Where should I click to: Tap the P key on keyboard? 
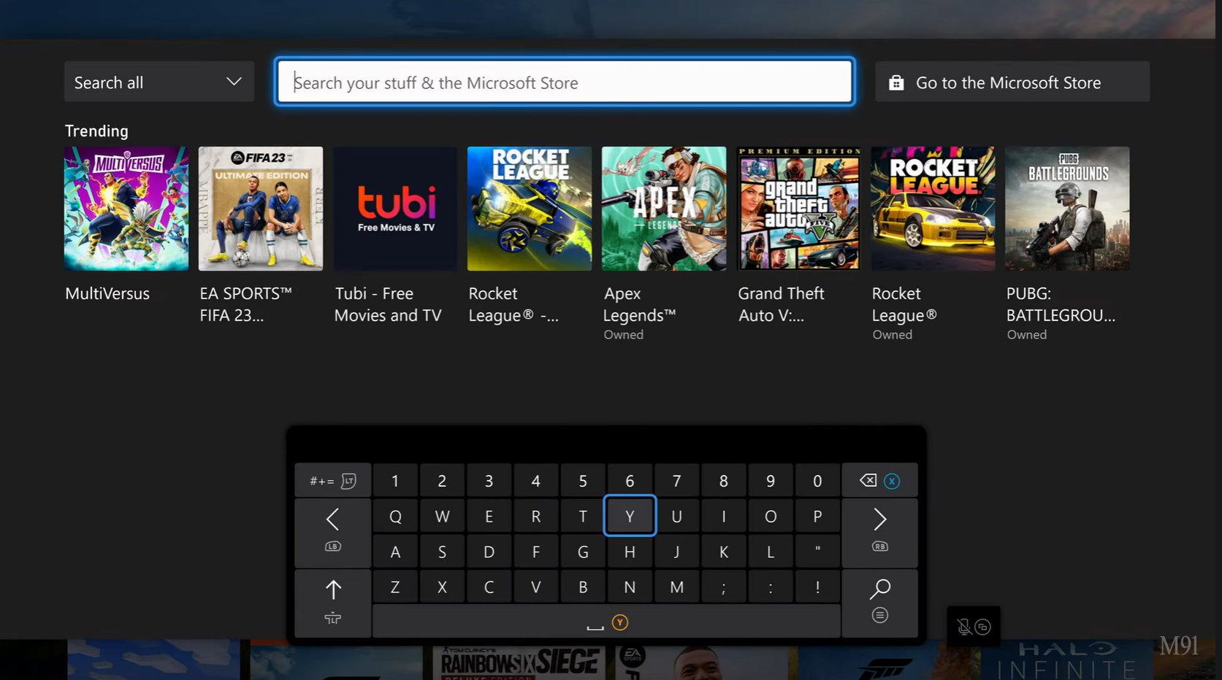817,516
